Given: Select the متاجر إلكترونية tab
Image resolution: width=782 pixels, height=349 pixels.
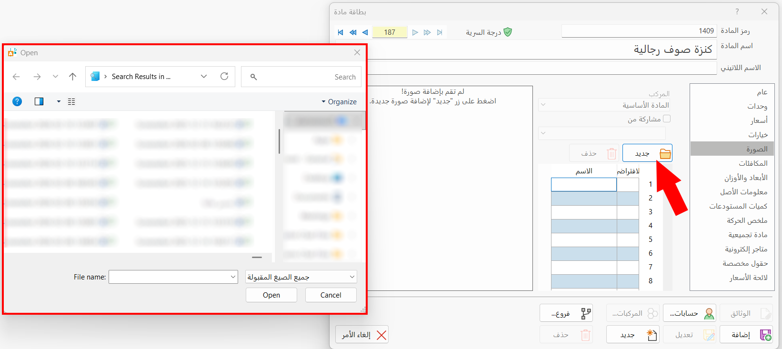Looking at the screenshot, I should pos(732,249).
